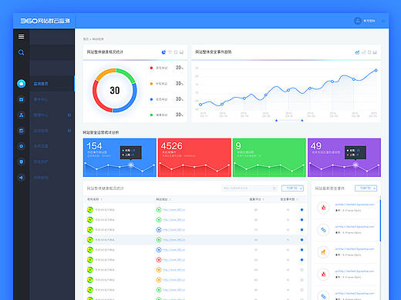The height and width of the screenshot is (300, 401).
Task: Sort by the website address column header
Action: click(x=163, y=199)
